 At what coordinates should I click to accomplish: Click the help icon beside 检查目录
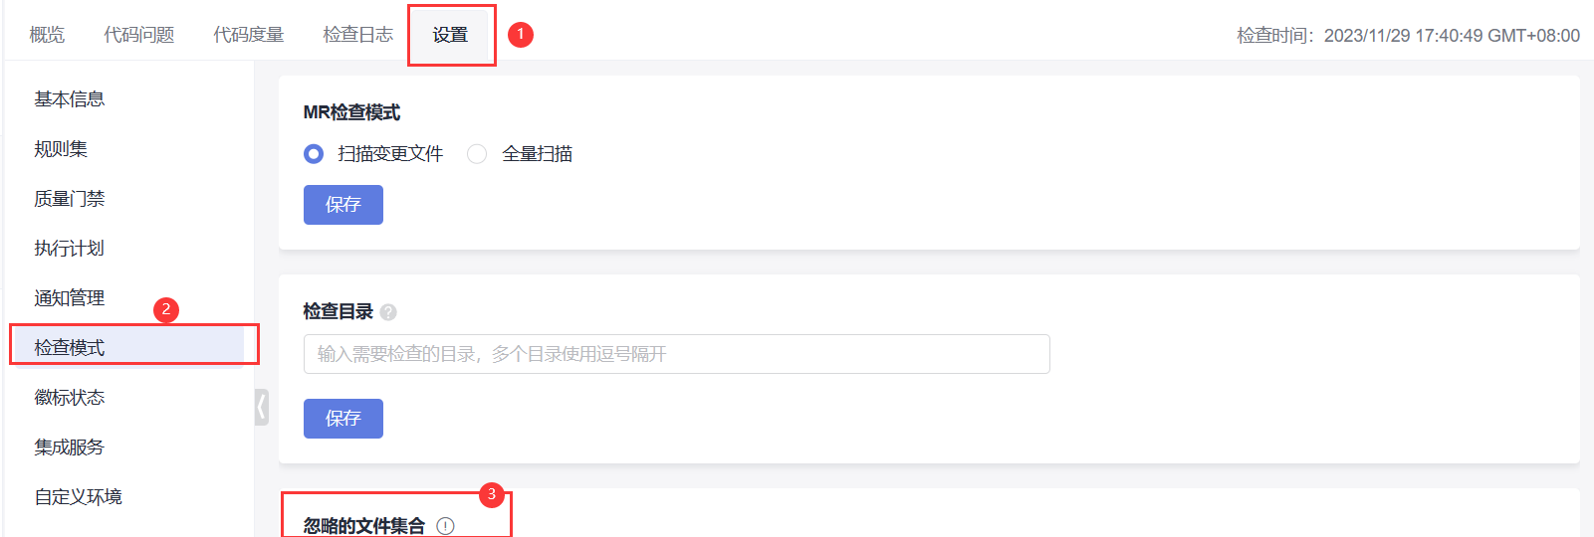click(x=388, y=312)
